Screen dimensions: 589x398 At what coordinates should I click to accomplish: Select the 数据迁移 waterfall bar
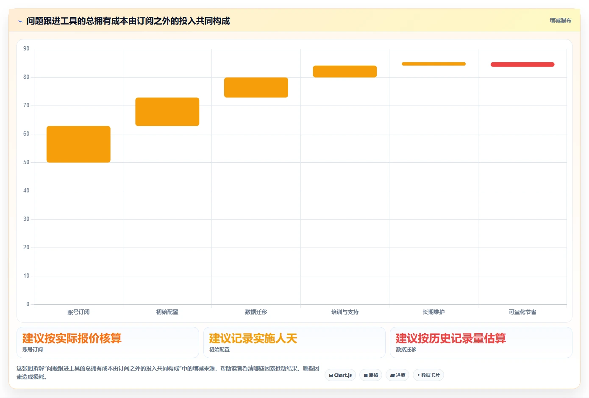click(256, 87)
